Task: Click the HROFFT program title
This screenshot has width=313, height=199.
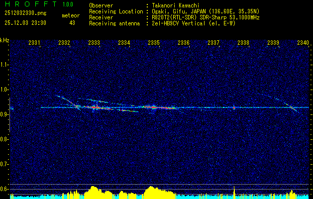Action: point(30,4)
